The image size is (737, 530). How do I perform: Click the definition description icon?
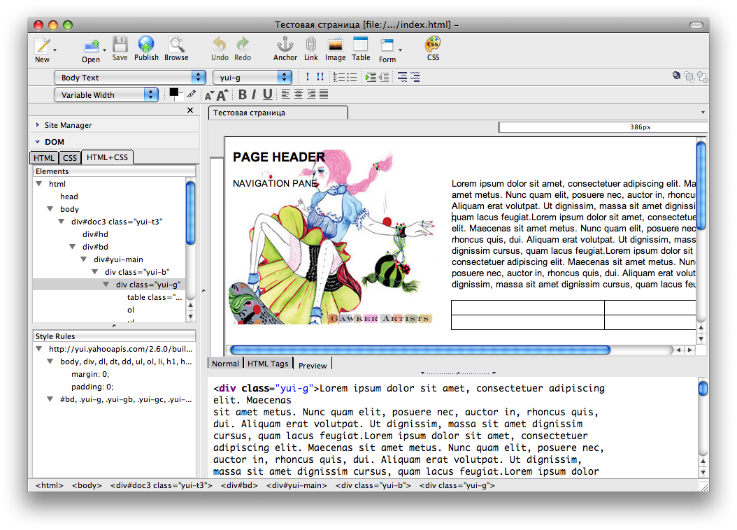point(415,77)
